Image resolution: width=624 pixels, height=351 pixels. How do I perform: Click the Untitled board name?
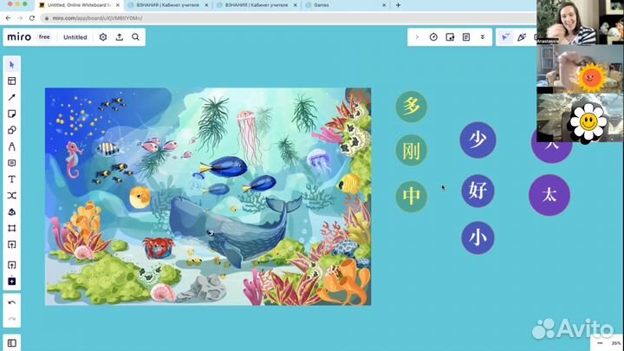(x=75, y=37)
